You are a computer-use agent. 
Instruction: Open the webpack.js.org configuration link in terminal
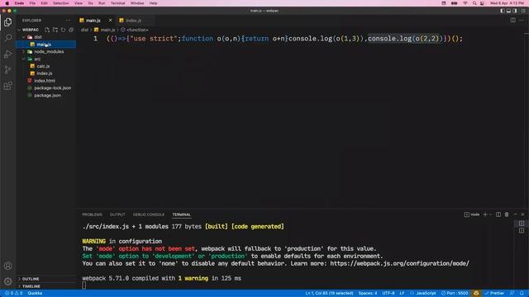(399, 263)
